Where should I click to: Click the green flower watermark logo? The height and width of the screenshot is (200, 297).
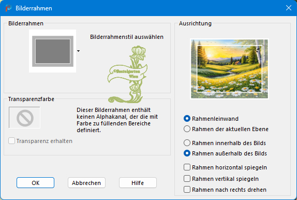(127, 75)
